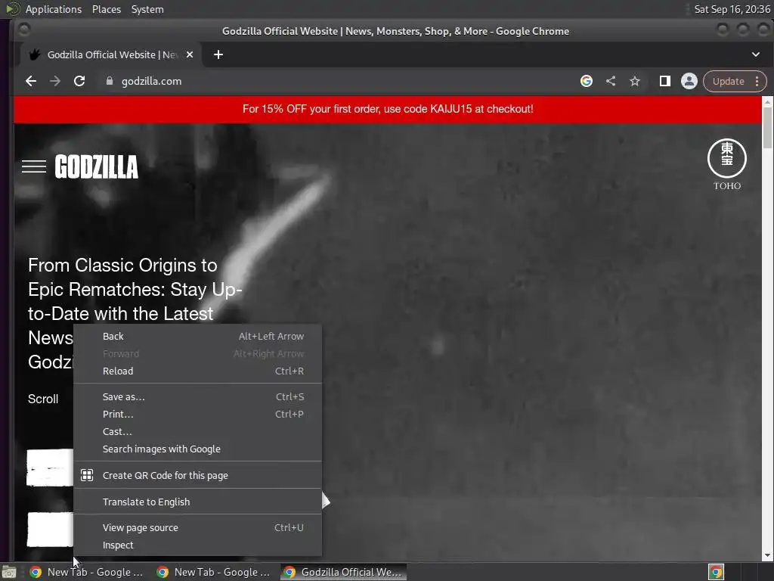Open the System menu
This screenshot has height=581, width=774.
147,9
